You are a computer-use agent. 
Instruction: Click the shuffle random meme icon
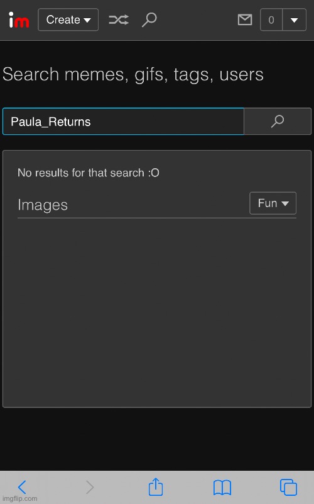pyautogui.click(x=119, y=20)
